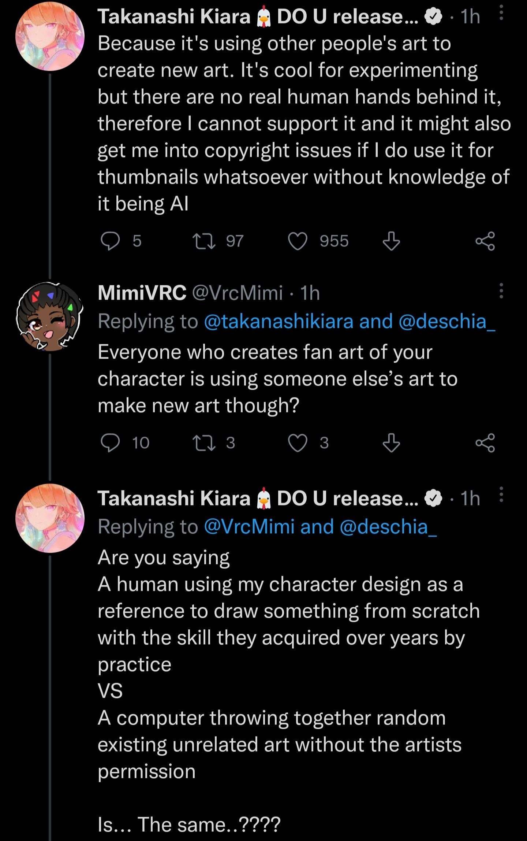The height and width of the screenshot is (841, 527).
Task: Reply to MimiVRC's tweet
Action: tap(110, 443)
